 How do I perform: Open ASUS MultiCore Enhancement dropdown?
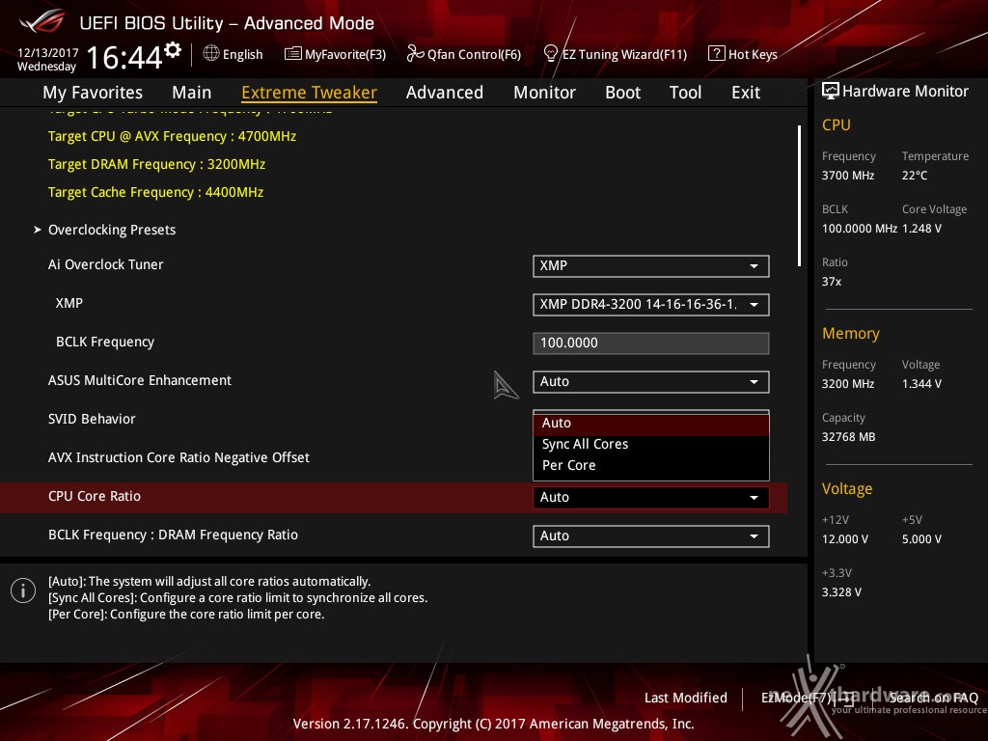click(x=651, y=382)
